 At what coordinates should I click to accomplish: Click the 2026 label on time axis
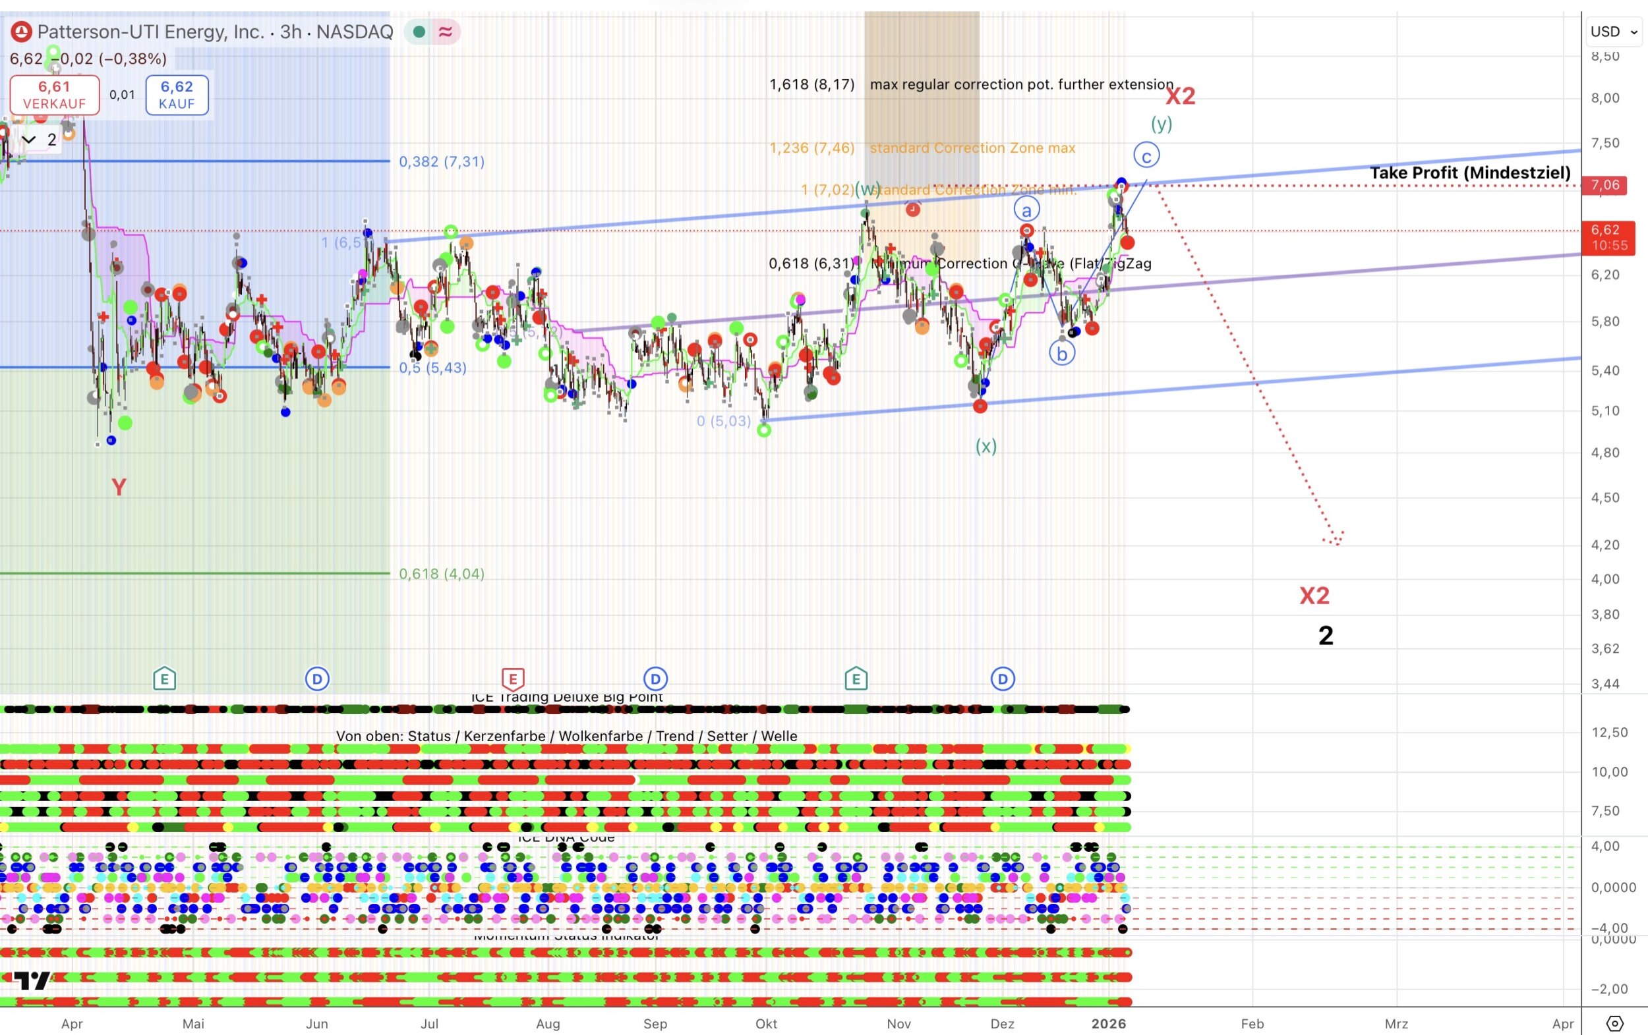[1108, 1023]
